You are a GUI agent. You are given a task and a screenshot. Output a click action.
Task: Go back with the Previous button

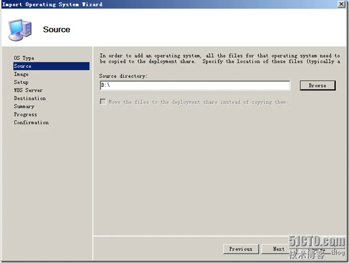click(x=241, y=249)
